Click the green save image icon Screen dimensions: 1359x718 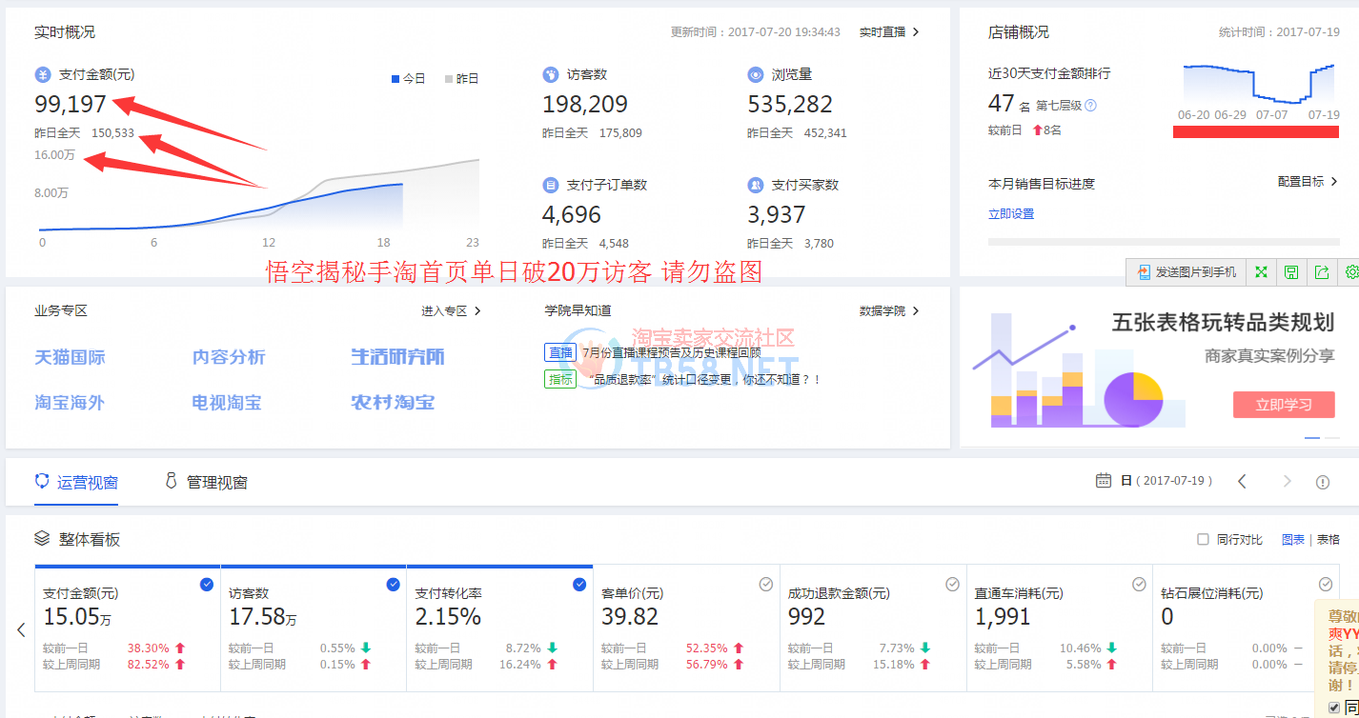(x=1291, y=272)
